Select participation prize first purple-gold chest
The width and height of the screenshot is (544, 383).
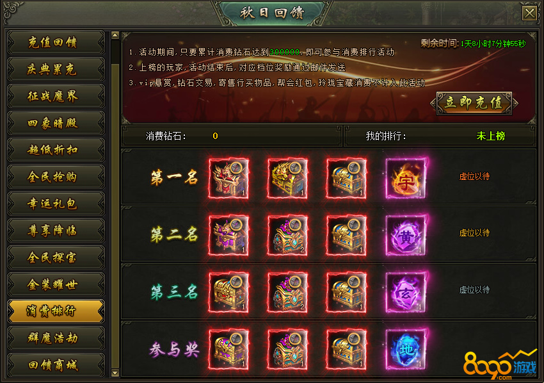pyautogui.click(x=228, y=350)
